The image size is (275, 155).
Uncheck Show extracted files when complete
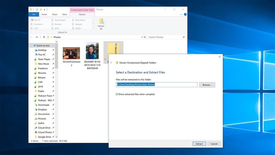(x=117, y=94)
